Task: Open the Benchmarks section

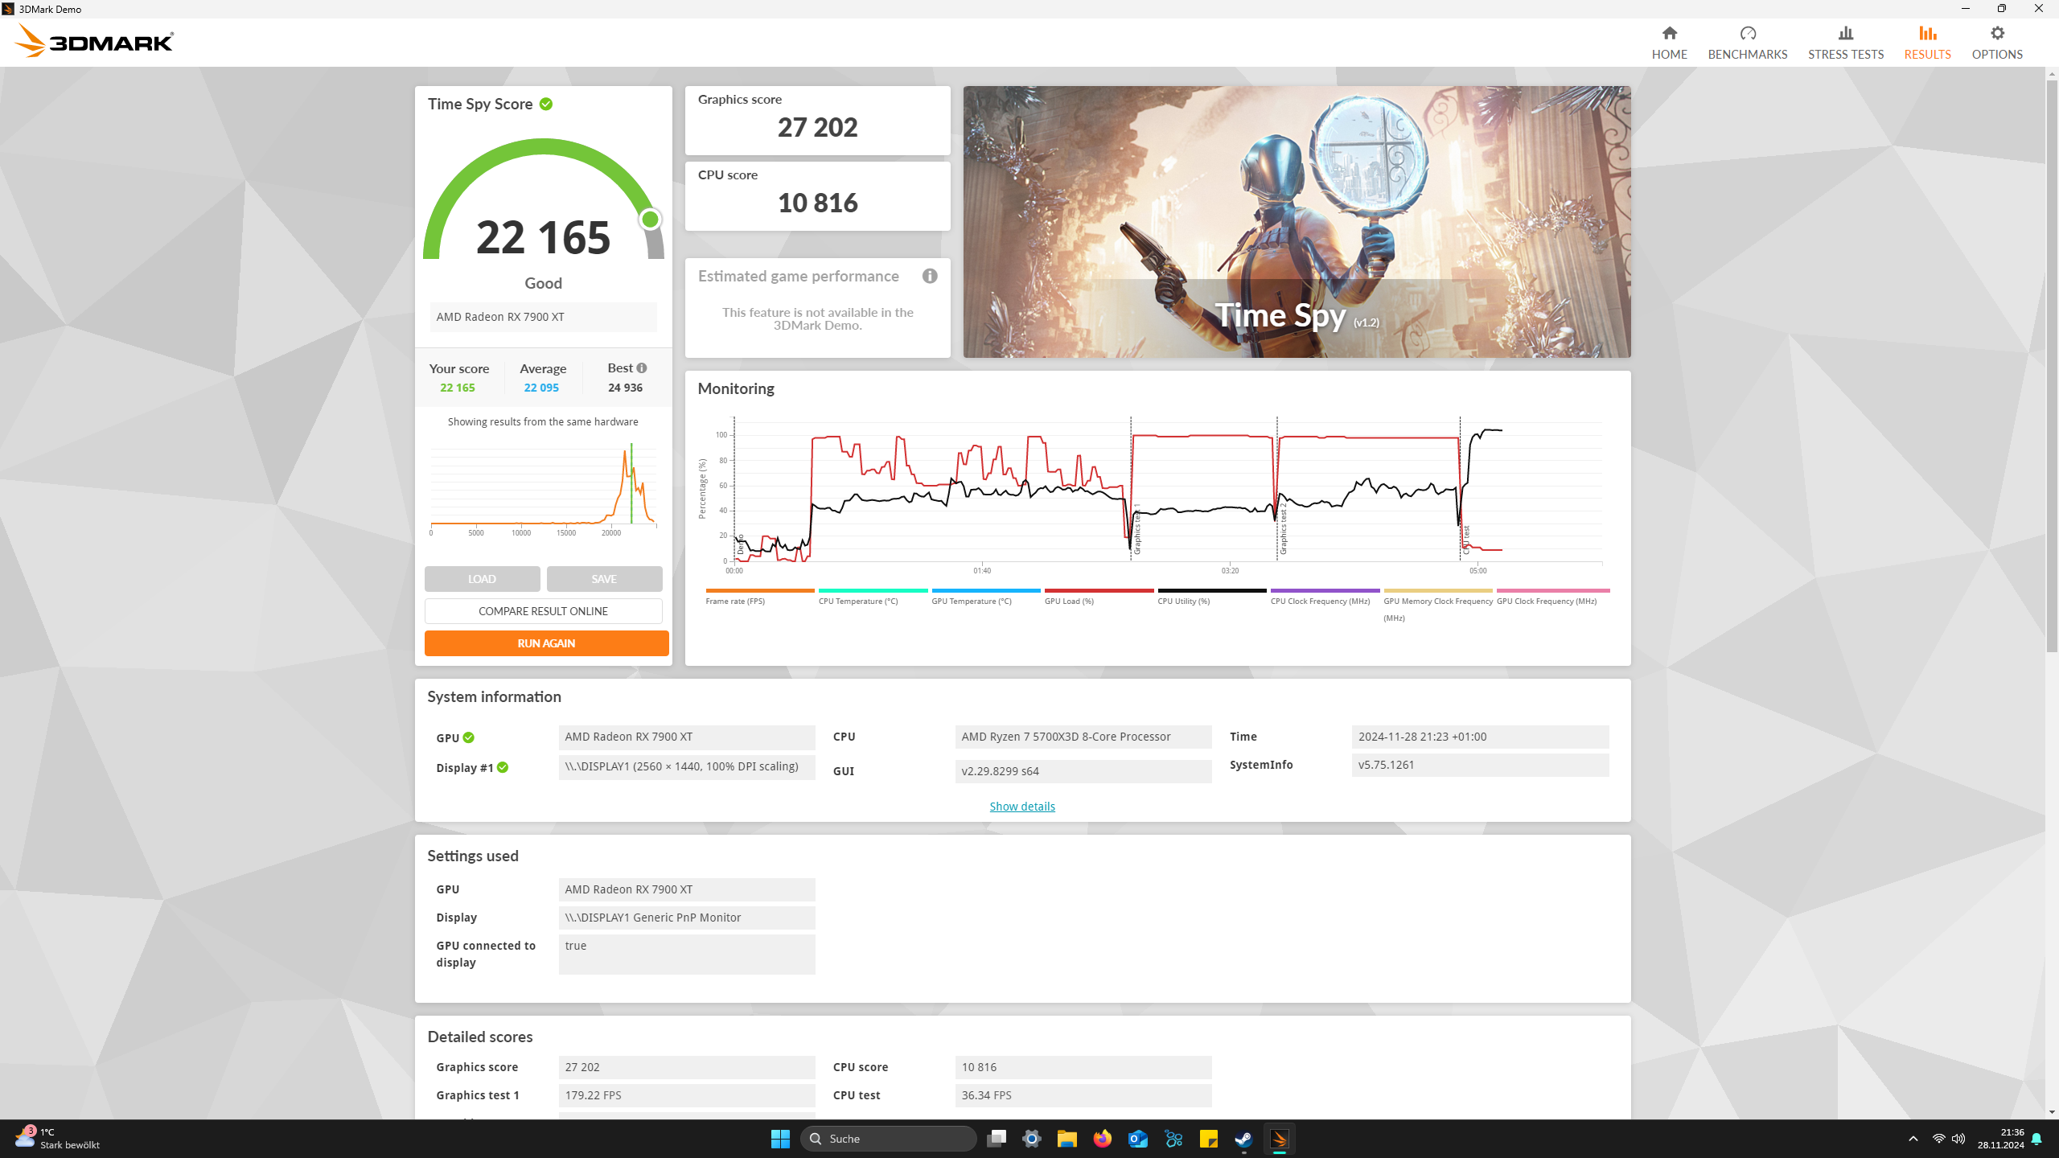Action: tap(1747, 42)
